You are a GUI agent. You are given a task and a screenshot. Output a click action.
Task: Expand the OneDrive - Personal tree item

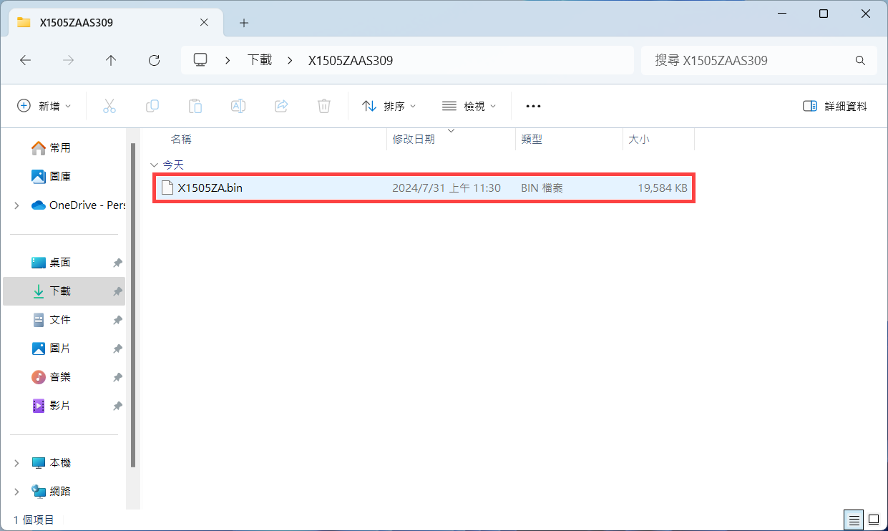pyautogui.click(x=16, y=205)
